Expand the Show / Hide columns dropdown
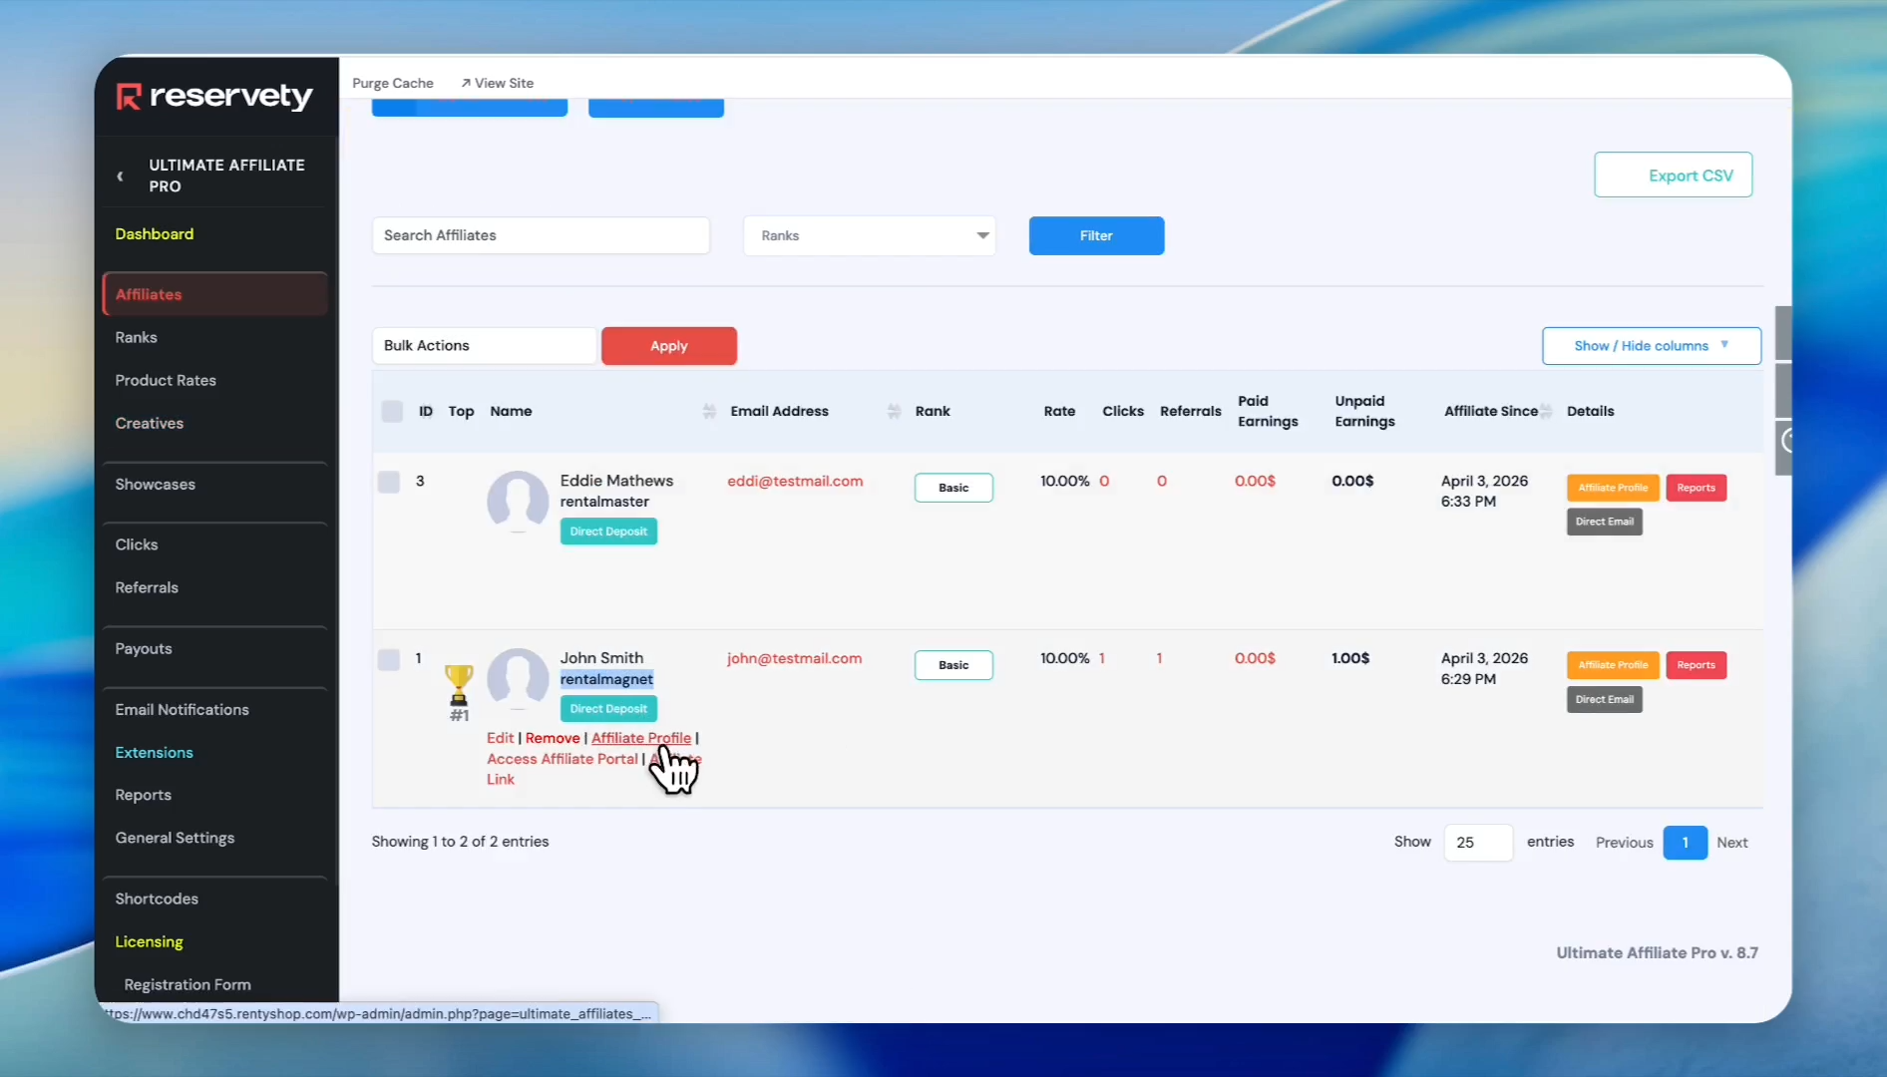Screen dimensions: 1887x1077 (1651, 346)
